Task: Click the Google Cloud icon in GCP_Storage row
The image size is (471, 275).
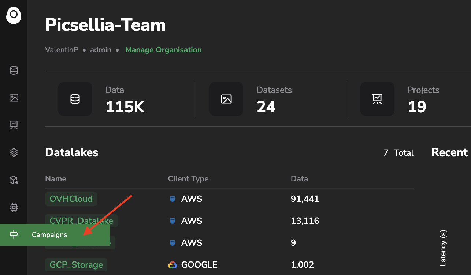Action: coord(173,265)
